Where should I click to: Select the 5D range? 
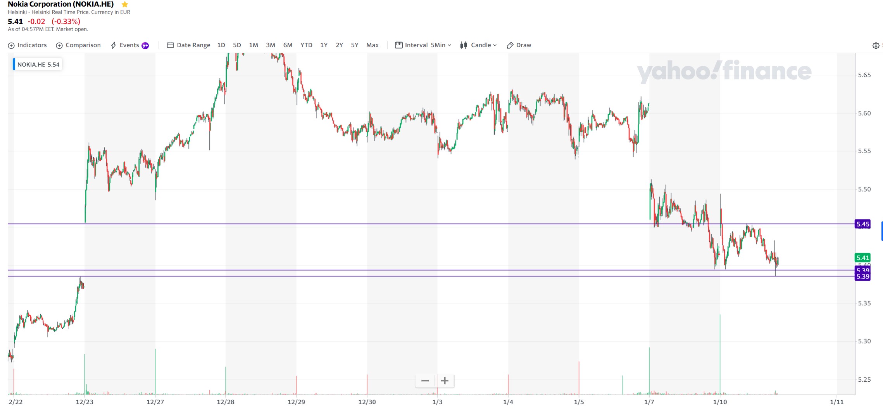(237, 45)
